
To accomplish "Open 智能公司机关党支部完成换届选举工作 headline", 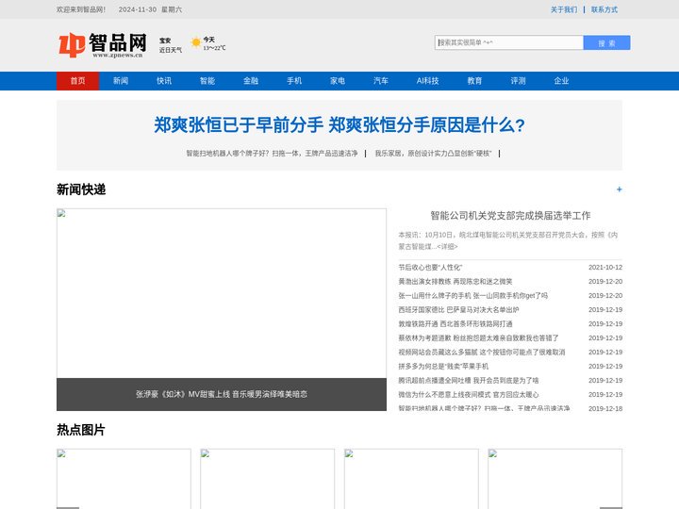I will pyautogui.click(x=510, y=216).
